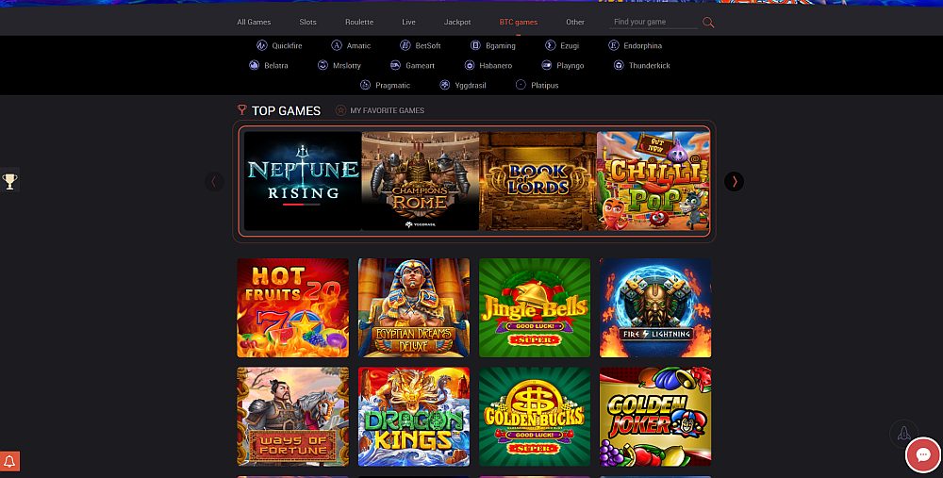943x478 pixels.
Task: Open Neptune Rising game thumbnail
Action: 303,181
